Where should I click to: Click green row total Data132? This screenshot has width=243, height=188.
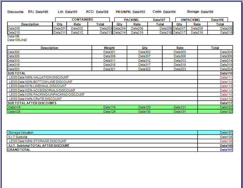pos(226,112)
